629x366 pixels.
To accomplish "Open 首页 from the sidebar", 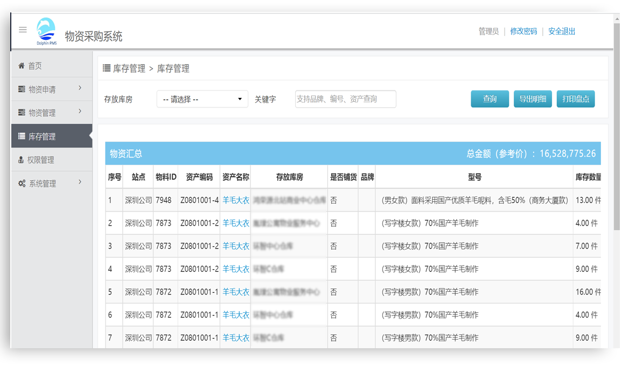I will (35, 66).
